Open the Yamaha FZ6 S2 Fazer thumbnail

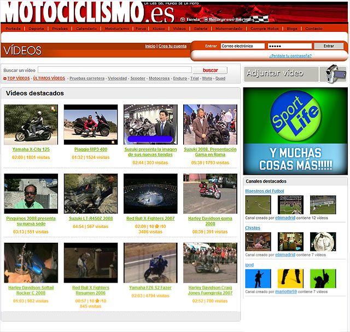[150, 262]
